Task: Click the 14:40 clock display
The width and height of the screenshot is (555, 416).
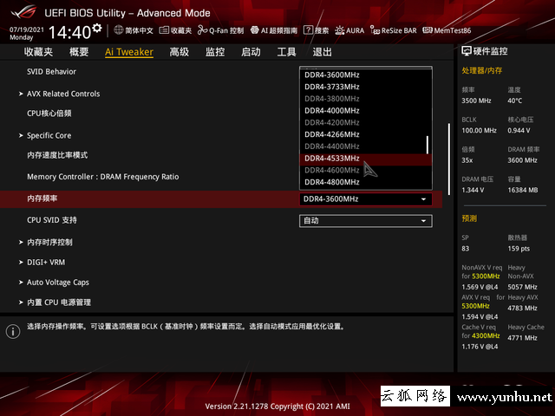Action: pyautogui.click(x=70, y=32)
